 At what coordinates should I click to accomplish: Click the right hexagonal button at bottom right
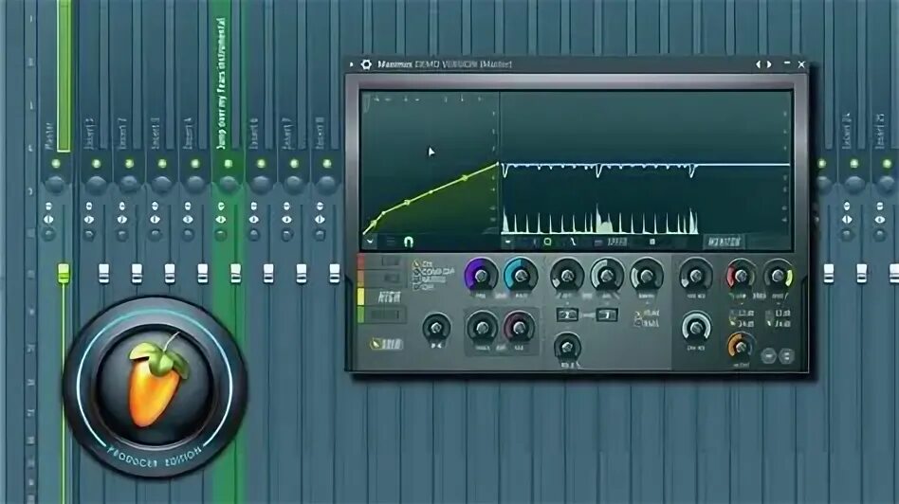pos(787,356)
